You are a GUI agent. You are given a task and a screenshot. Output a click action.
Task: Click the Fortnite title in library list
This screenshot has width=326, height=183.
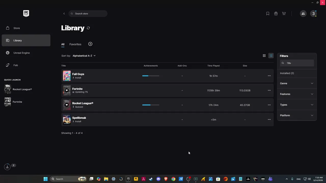pyautogui.click(x=77, y=89)
